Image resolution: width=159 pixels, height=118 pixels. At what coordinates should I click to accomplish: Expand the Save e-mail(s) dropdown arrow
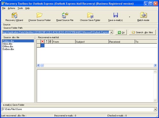pyautogui.click(x=129, y=17)
